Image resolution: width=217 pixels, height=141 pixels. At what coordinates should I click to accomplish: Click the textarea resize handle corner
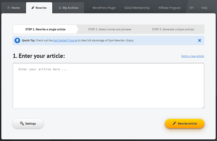[203, 107]
